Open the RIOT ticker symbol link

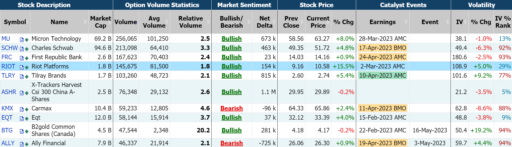(x=8, y=66)
